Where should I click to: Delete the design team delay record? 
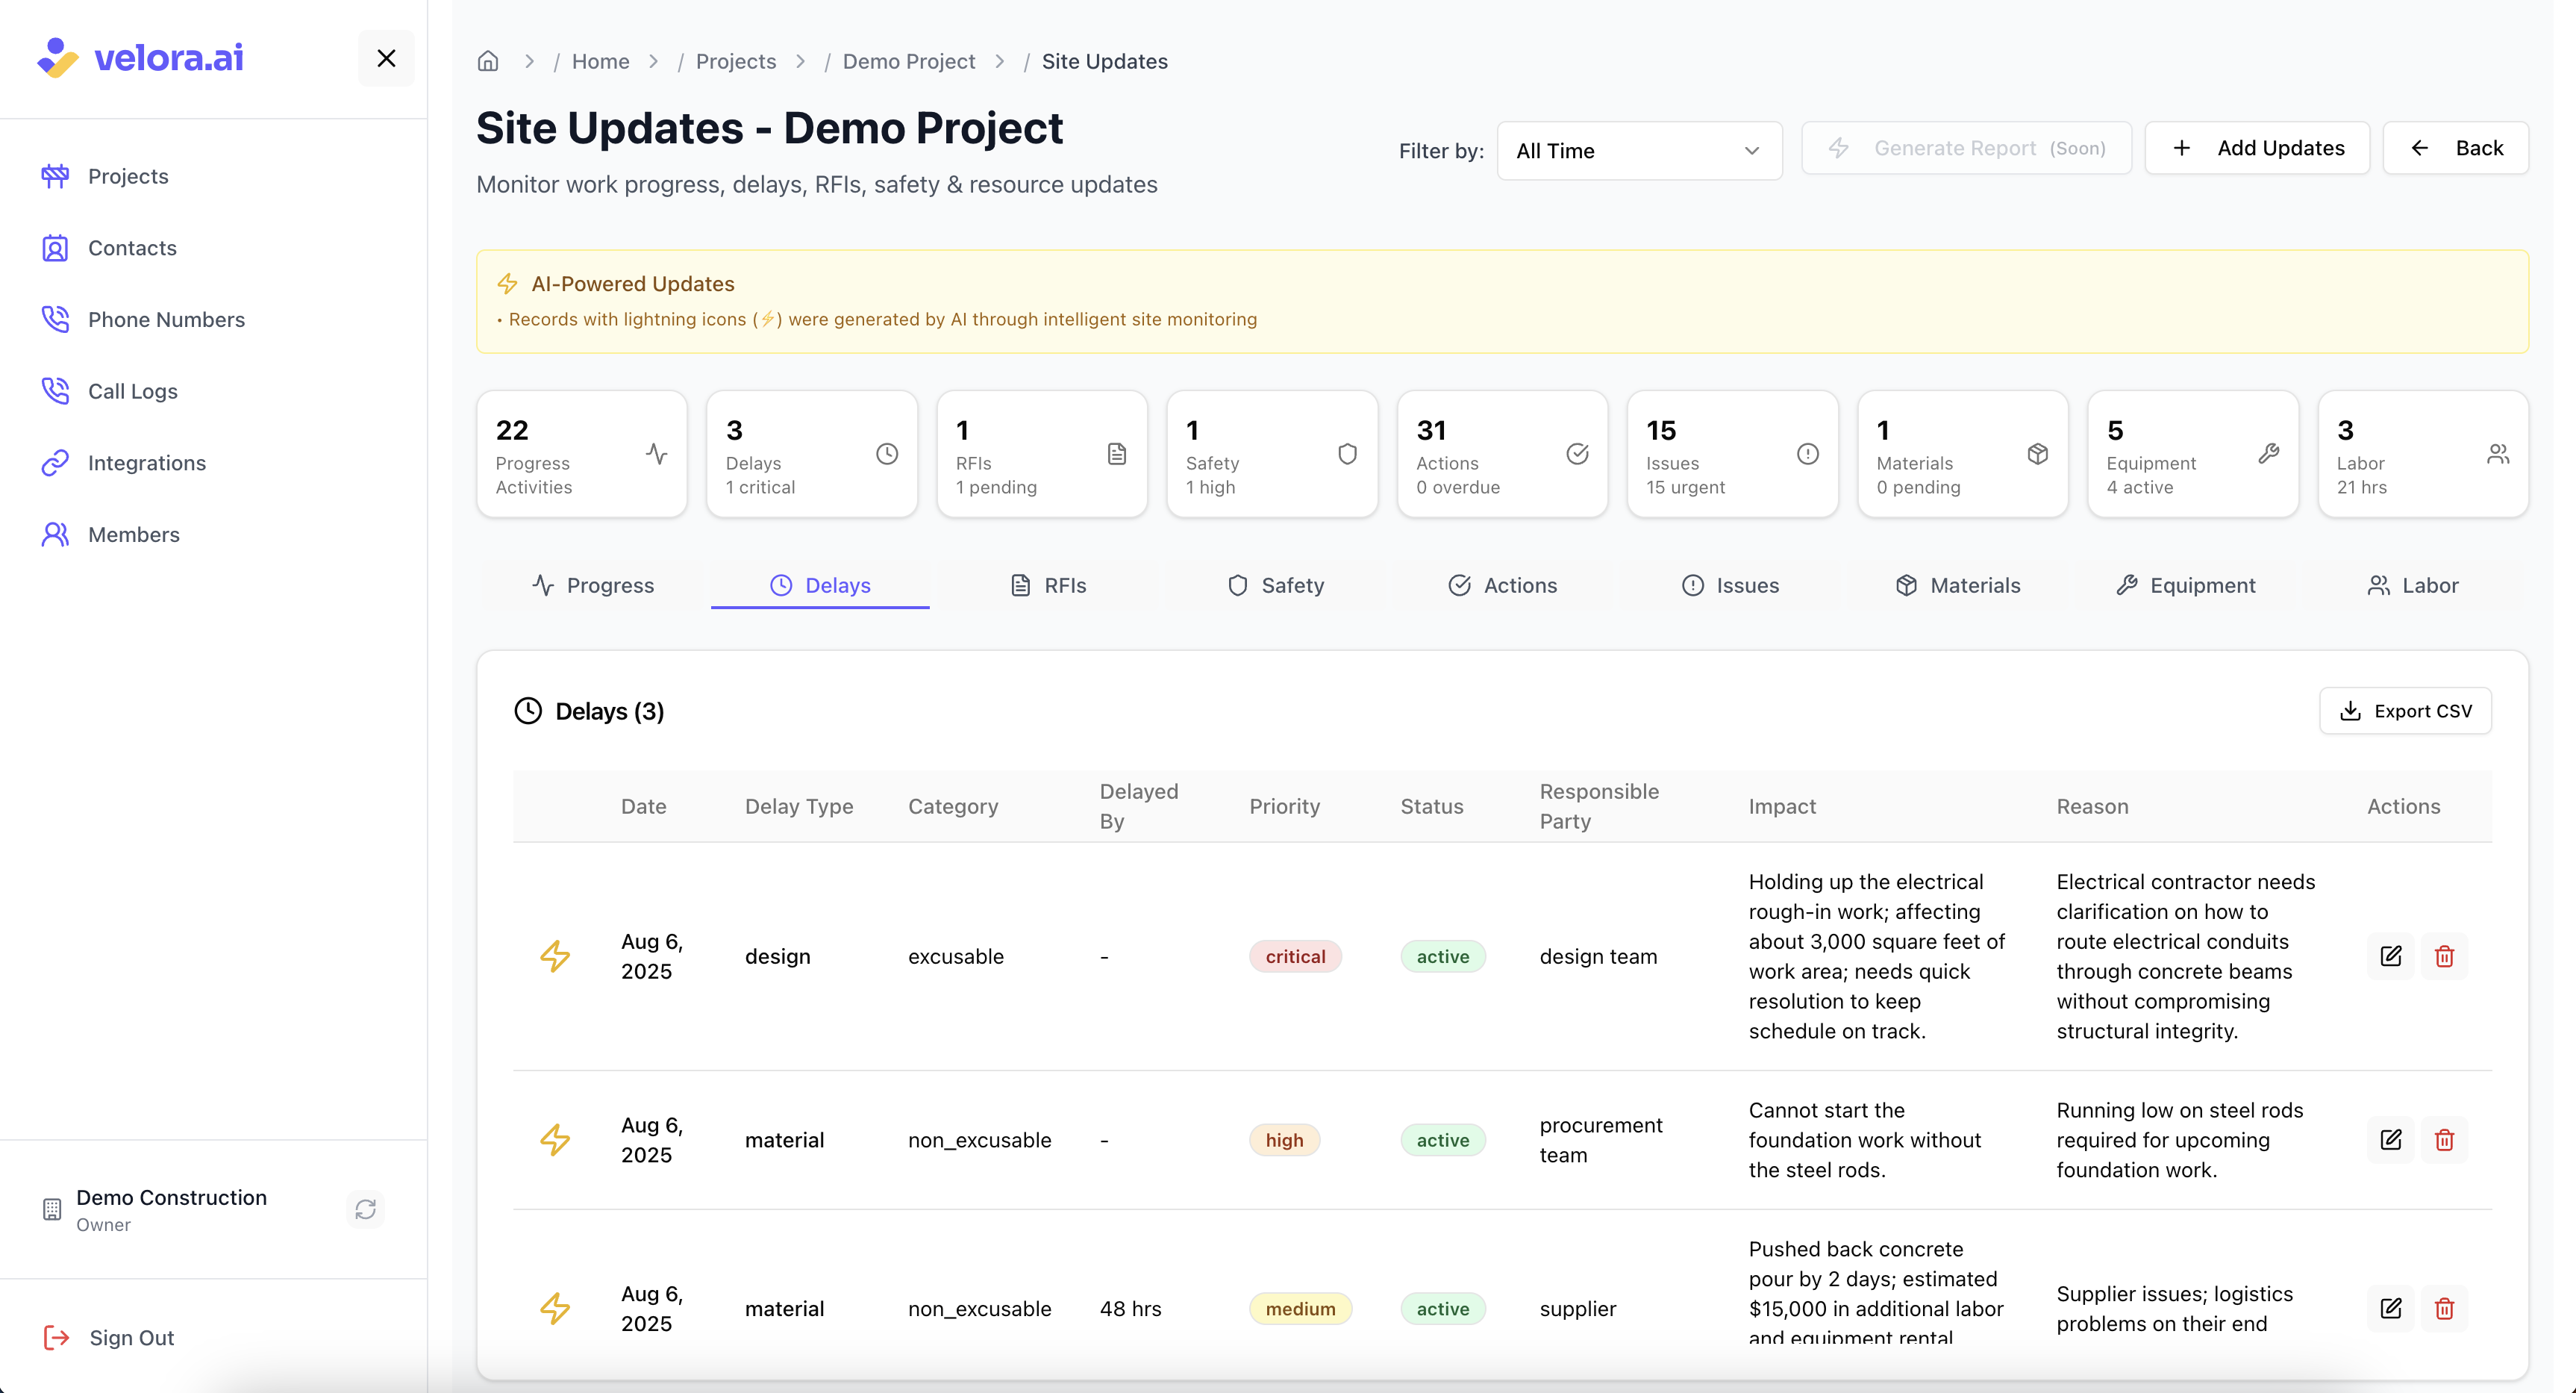(x=2445, y=957)
